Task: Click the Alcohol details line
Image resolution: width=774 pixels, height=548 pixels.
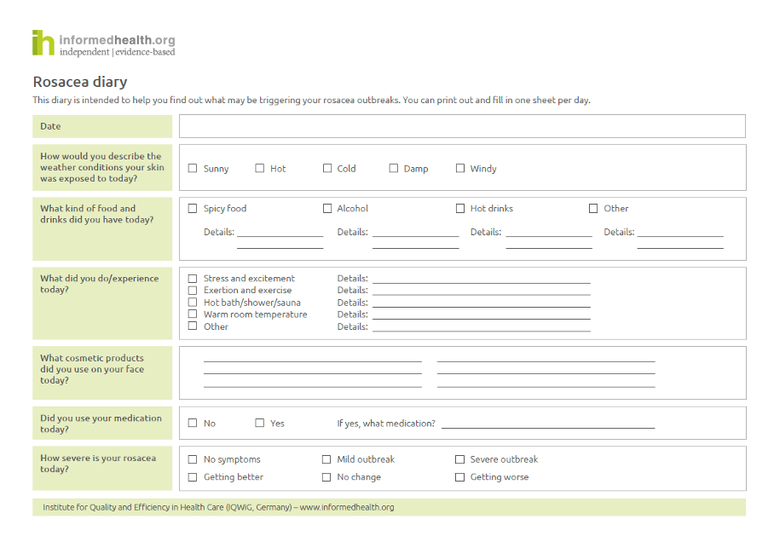Action: [416, 235]
